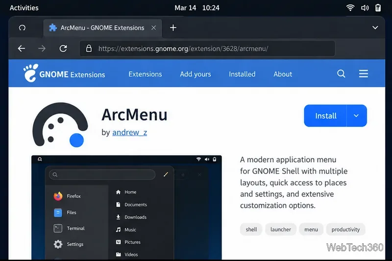The width and height of the screenshot is (392, 261).
Task: Focus the URL address bar
Action: pyautogui.click(x=207, y=48)
